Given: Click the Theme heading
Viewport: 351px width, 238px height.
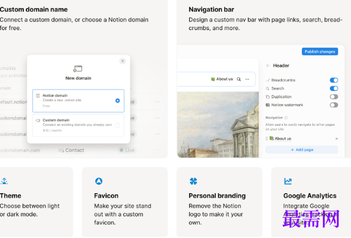Looking at the screenshot, I should point(10,196).
